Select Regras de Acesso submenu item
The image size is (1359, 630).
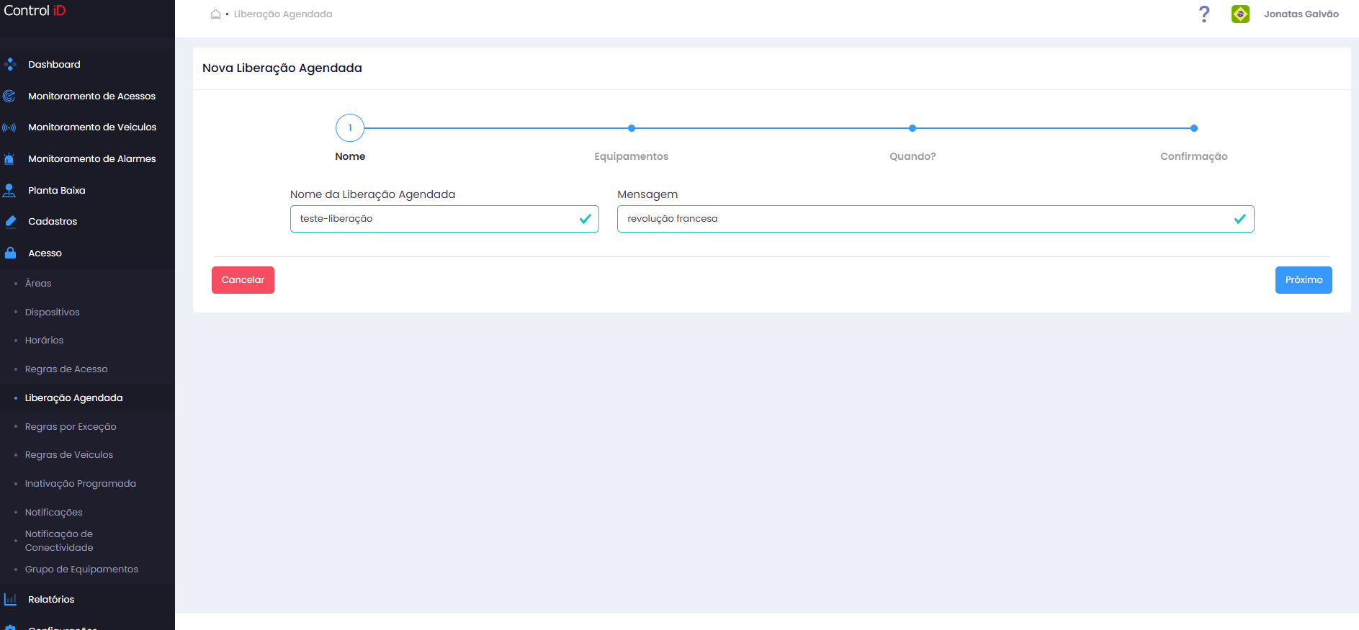66,369
